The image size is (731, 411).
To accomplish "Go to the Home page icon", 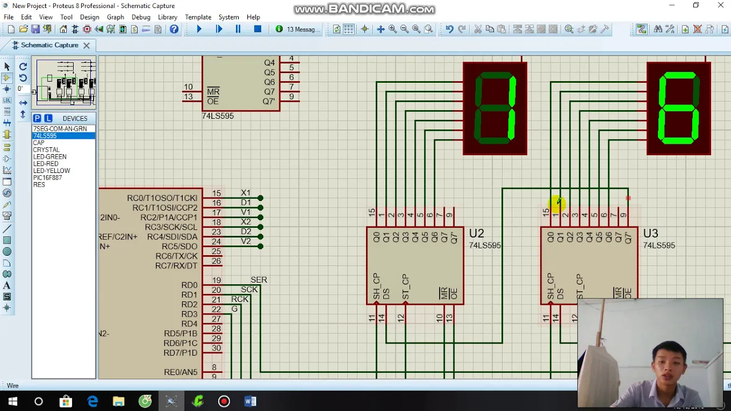I will [63, 29].
